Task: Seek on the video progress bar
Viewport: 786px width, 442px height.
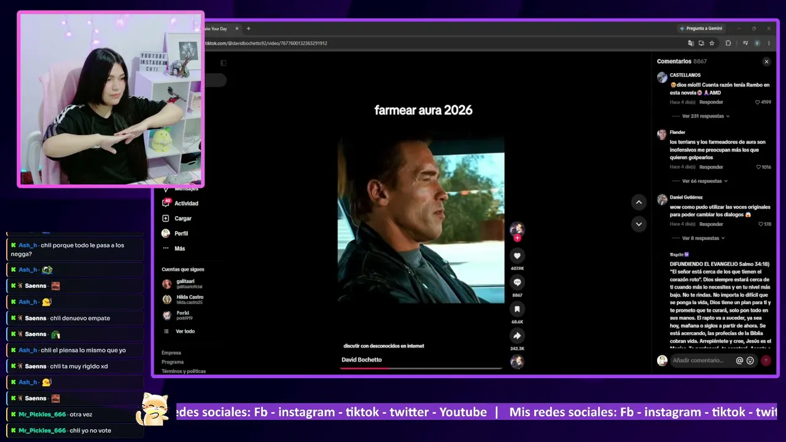Action: (421, 368)
